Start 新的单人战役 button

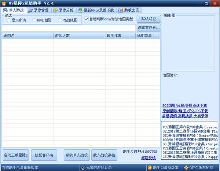77,155
